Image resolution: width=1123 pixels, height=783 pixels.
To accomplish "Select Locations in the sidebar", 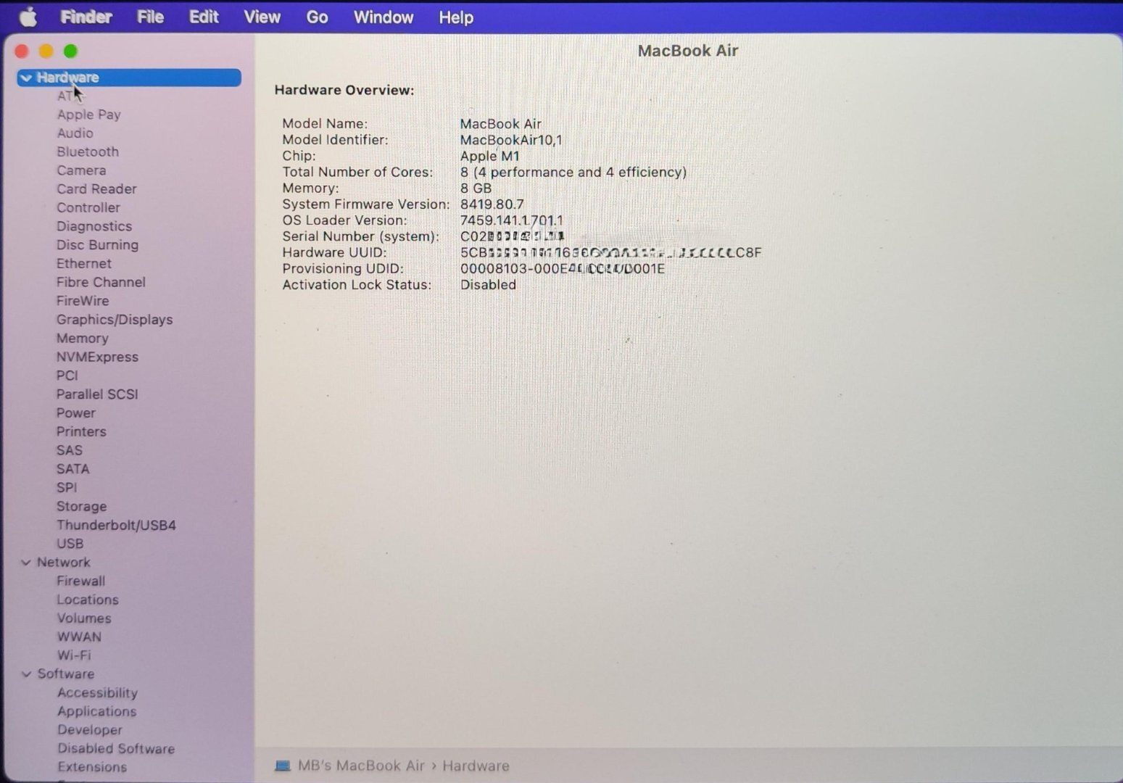I will [88, 600].
